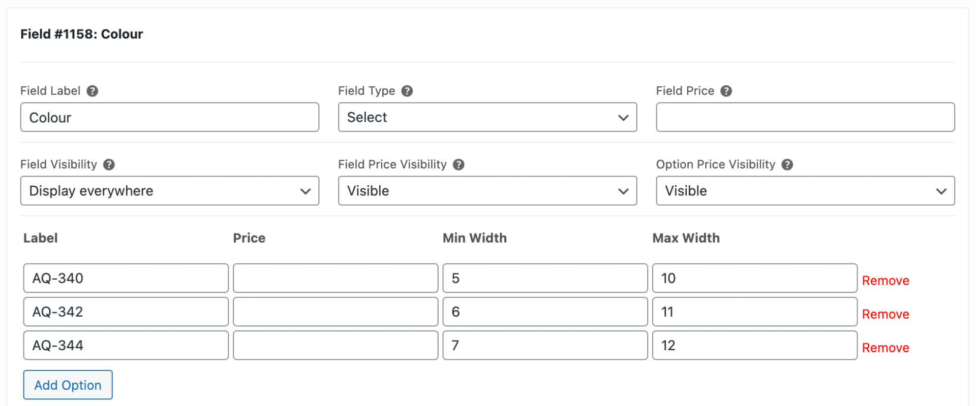This screenshot has height=406, width=976.
Task: Click help icon next to Field Price Visibility
Action: 458,164
